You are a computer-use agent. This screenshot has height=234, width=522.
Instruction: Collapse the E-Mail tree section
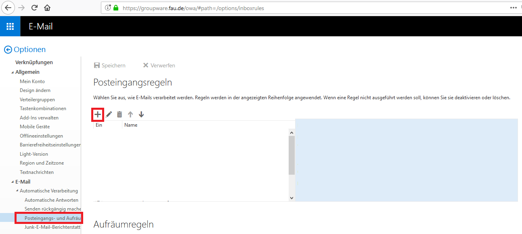tap(13, 182)
